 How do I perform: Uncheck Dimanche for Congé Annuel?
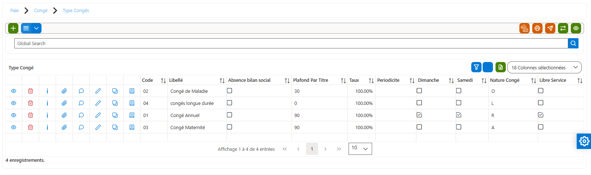point(419,115)
